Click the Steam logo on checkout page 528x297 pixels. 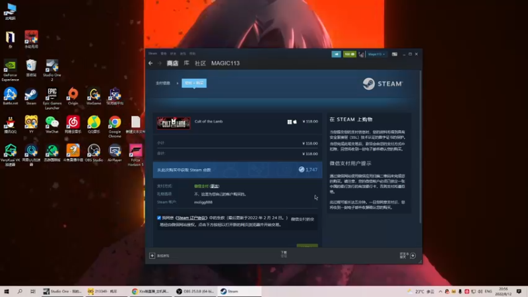pyautogui.click(x=383, y=84)
